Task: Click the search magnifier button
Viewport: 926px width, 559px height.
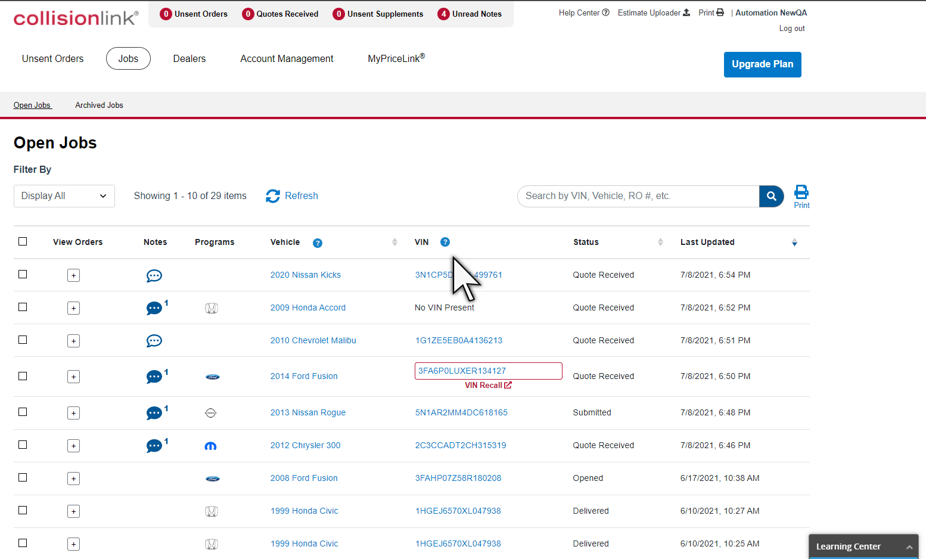Action: [x=772, y=196]
